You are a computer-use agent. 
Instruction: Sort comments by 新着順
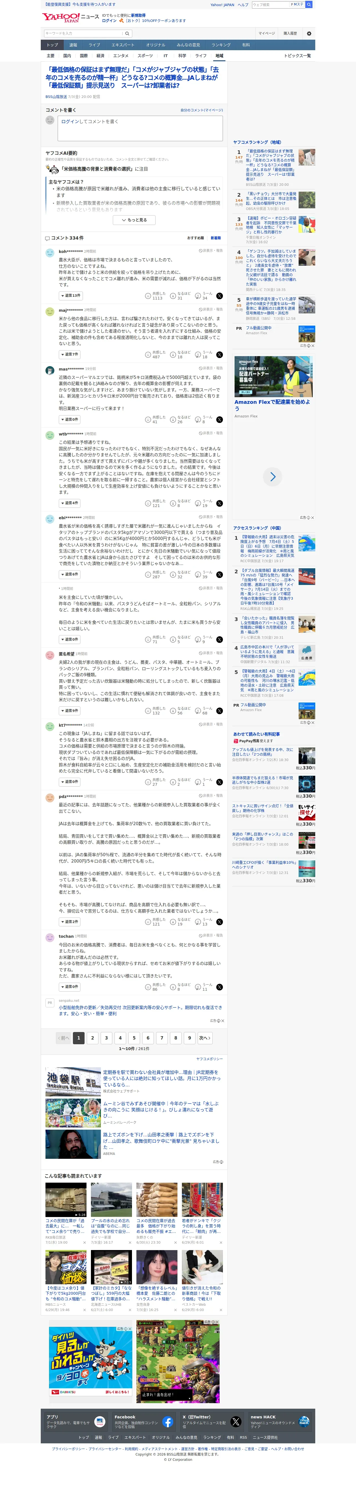216,238
